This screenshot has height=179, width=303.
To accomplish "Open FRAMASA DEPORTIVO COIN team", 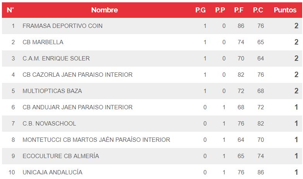I will (x=62, y=26).
